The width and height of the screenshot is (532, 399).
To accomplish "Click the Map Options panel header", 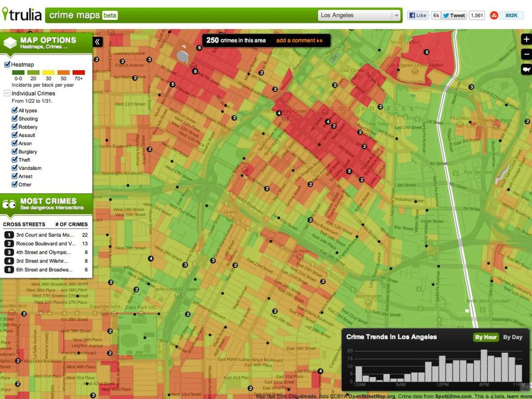I will tap(46, 43).
